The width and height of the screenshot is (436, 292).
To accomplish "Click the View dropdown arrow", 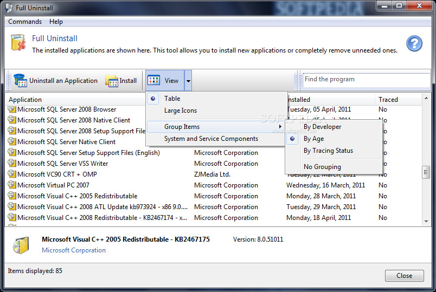I will 188,81.
